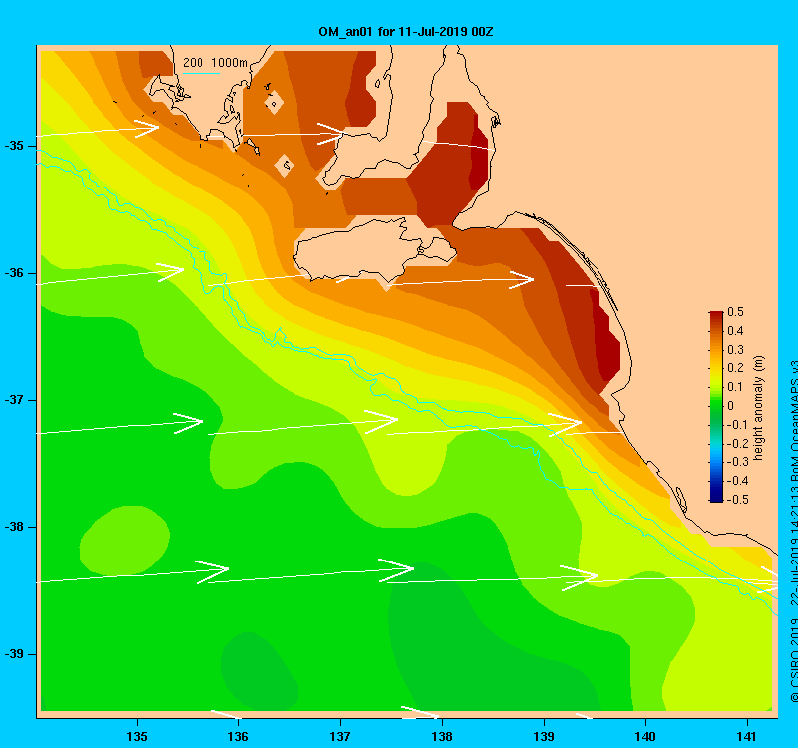Click the 0.1 value on the color scale
This screenshot has height=748, width=798.
[735, 387]
